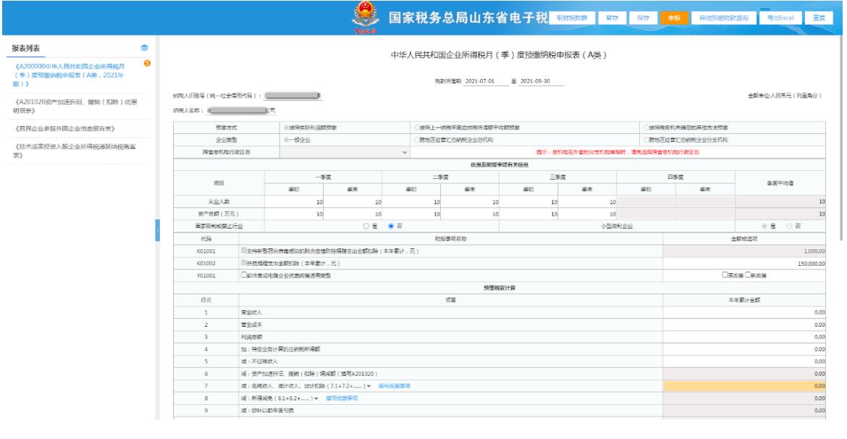
Task: Check the Y01001 软件集成电路企业 checkbox
Action: pyautogui.click(x=244, y=275)
